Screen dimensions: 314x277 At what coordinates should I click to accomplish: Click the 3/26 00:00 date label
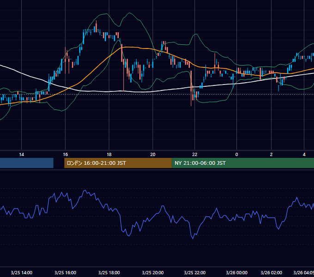pos(236,272)
